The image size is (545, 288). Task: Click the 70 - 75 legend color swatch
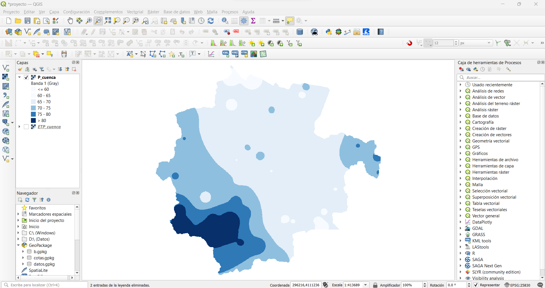point(33,108)
